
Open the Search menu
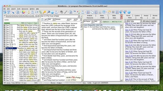13,9
